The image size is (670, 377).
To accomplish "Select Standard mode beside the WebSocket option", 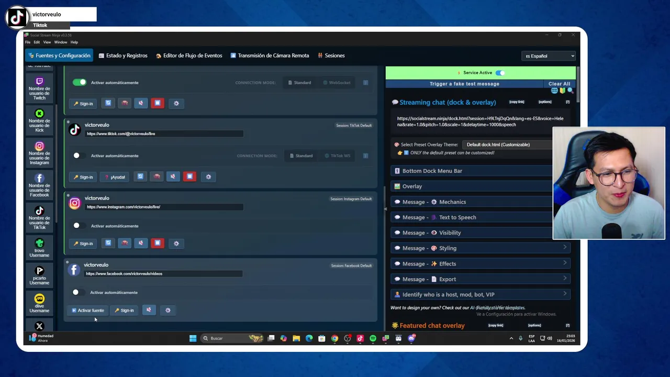I will [299, 82].
